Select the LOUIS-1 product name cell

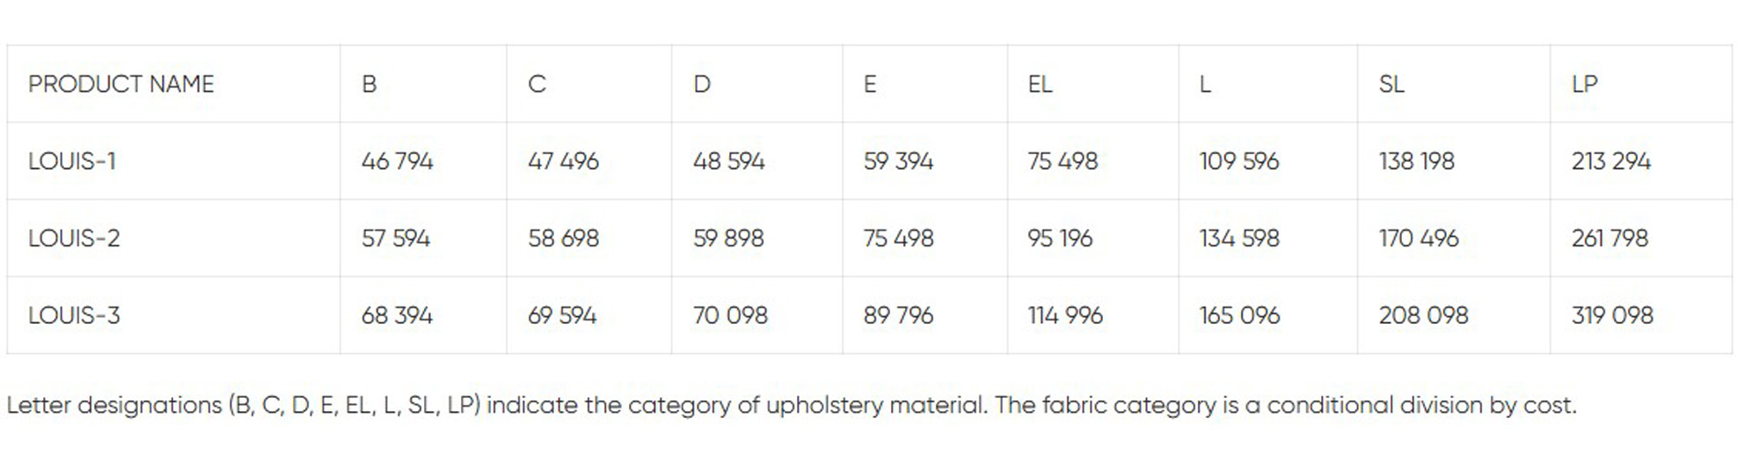coord(72,162)
